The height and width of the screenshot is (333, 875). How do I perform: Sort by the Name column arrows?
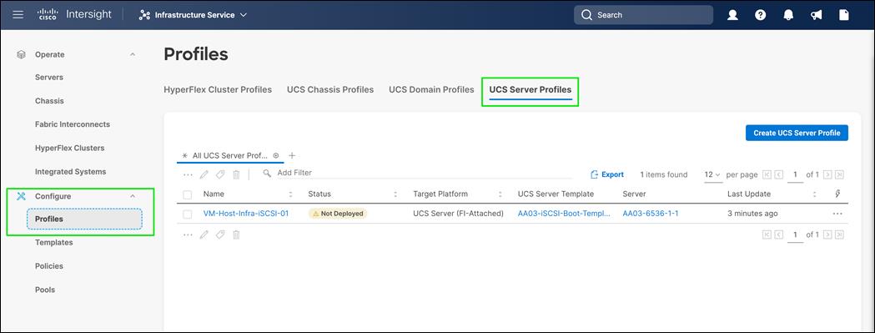[290, 194]
